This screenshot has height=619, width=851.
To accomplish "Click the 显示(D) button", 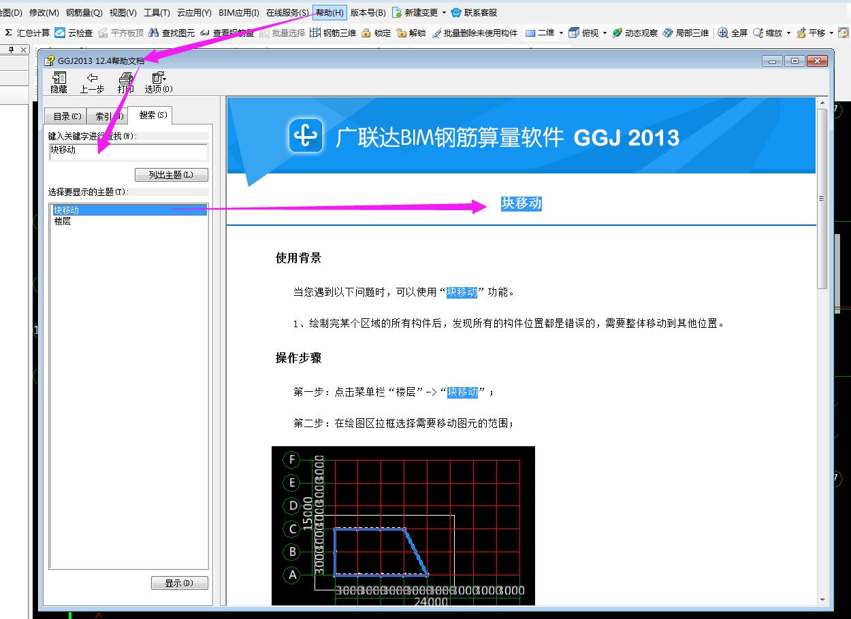I will 180,583.
